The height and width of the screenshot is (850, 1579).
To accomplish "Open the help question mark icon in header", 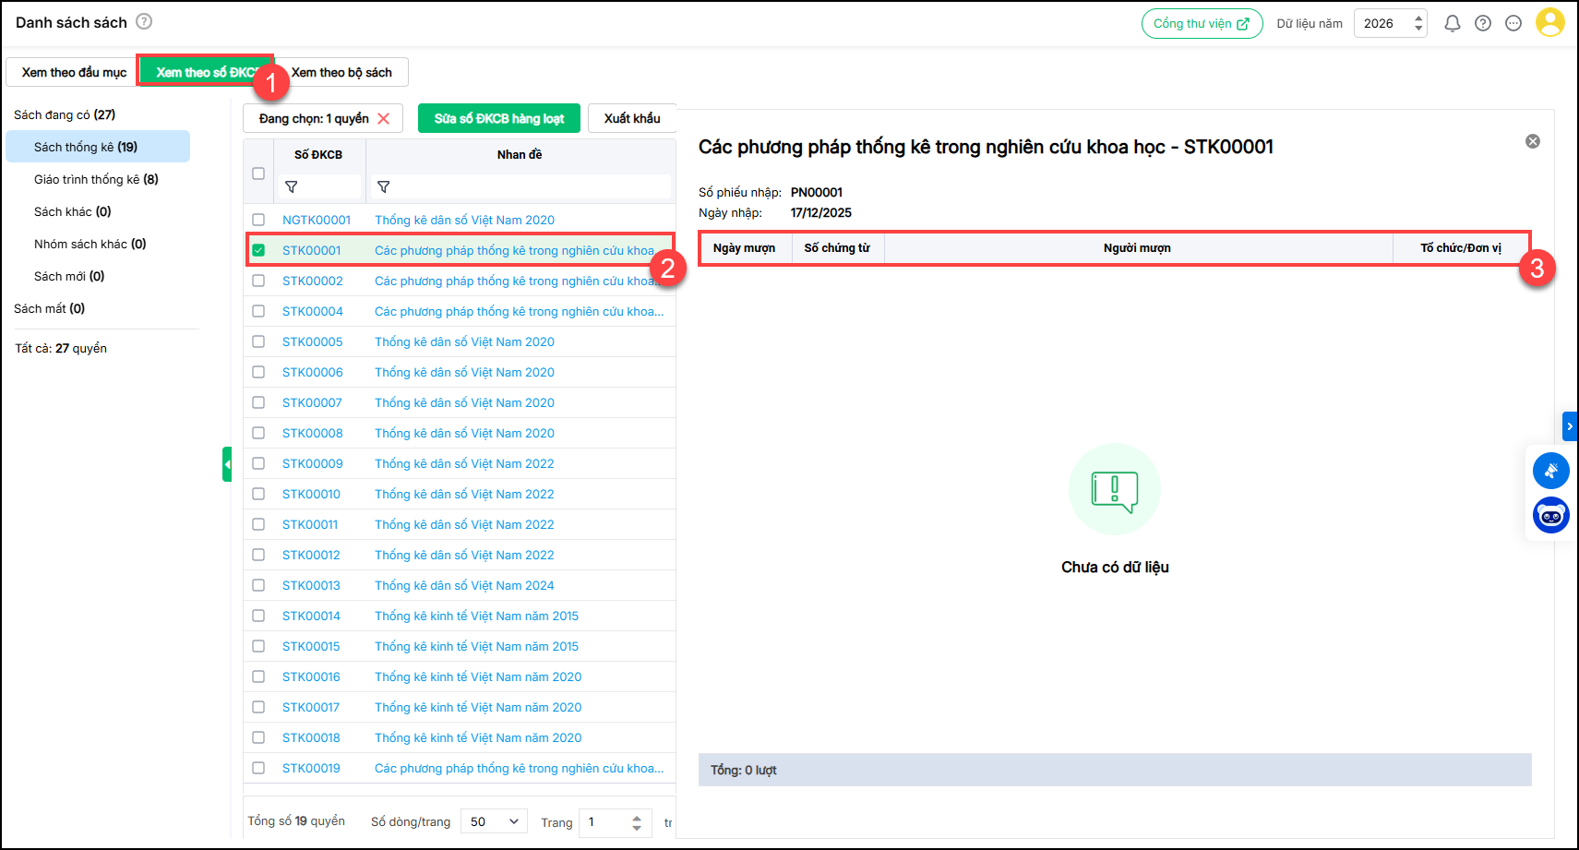I will pyautogui.click(x=1483, y=24).
